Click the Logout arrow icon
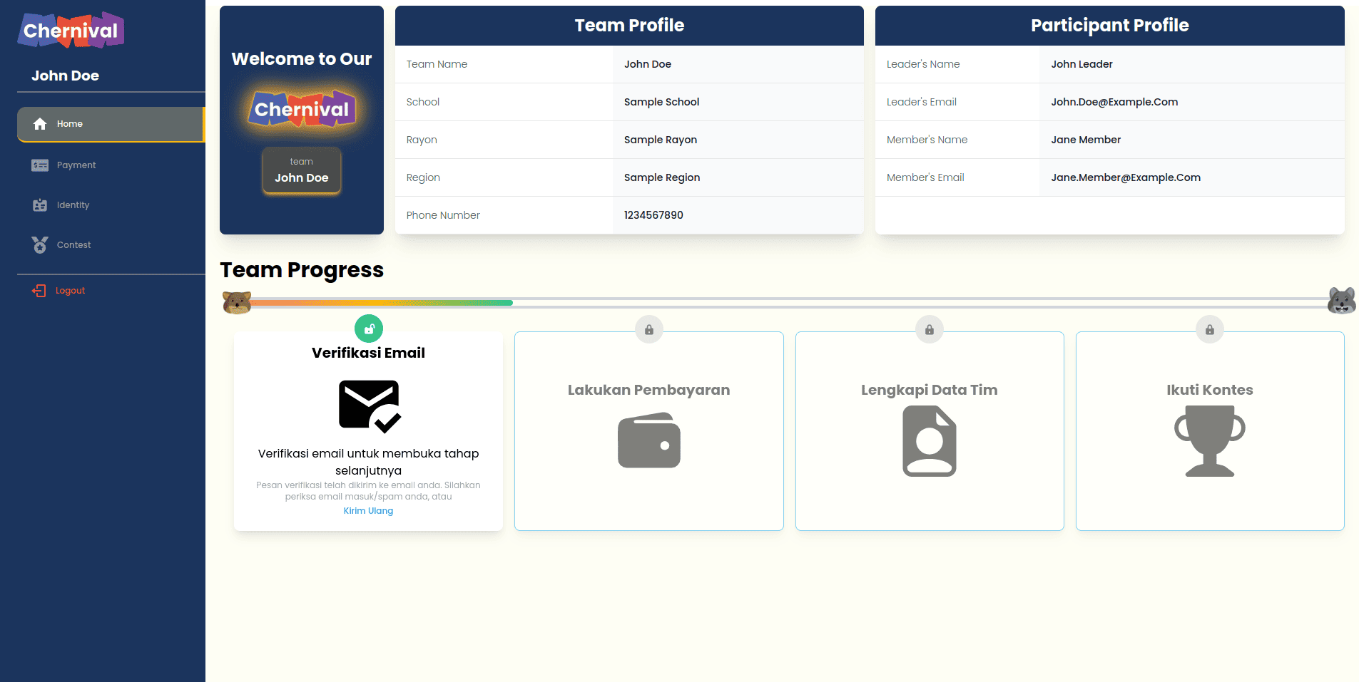 tap(39, 291)
